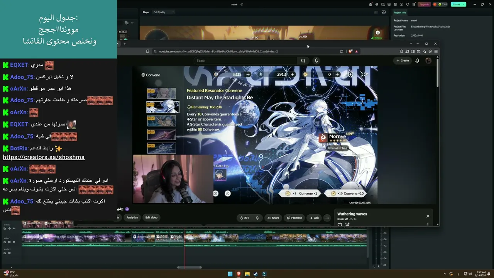This screenshot has width=494, height=278.
Task: Click the Ask button under the video
Action: tap(314, 218)
